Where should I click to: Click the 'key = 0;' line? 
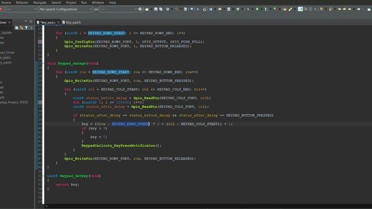click(x=99, y=137)
